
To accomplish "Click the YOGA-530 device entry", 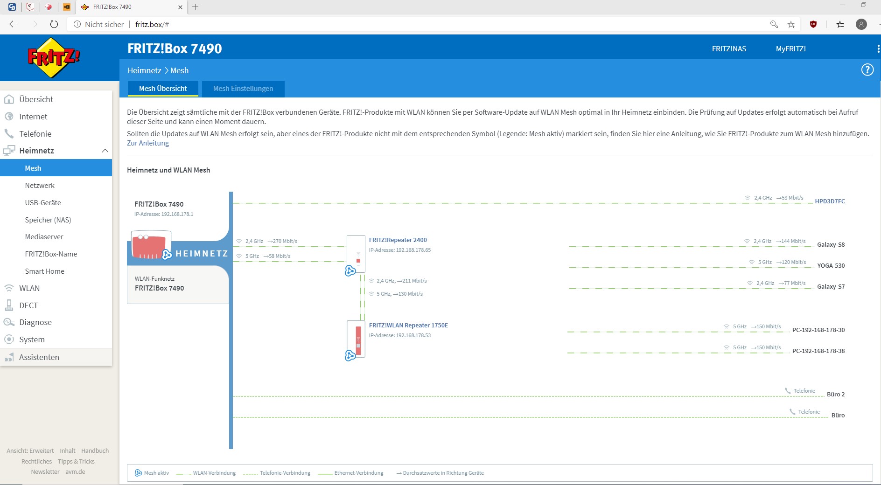I will [831, 266].
